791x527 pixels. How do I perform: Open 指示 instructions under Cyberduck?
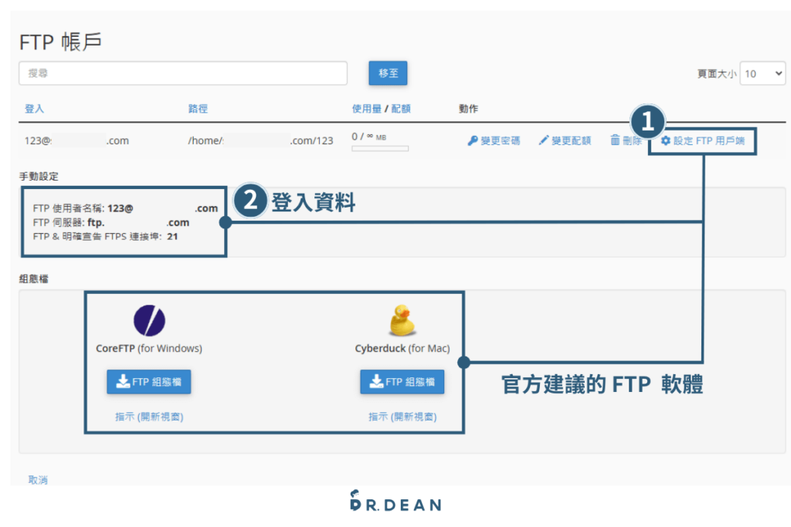[x=402, y=416]
